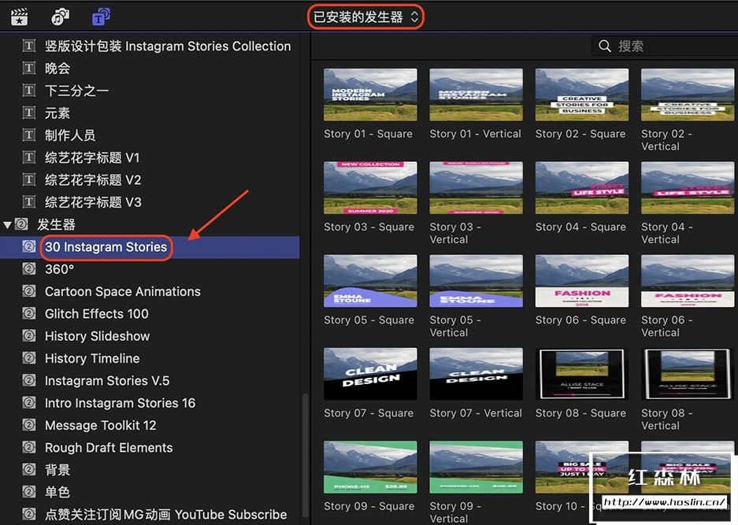Show the Photos and Audio sidebar

[x=60, y=17]
